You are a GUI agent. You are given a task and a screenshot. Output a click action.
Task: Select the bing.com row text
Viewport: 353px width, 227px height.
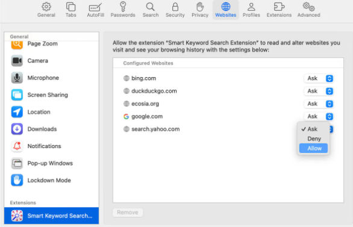[x=143, y=78]
